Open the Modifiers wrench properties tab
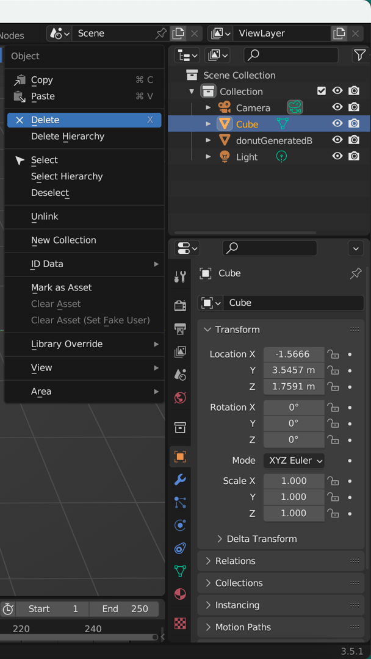The width and height of the screenshot is (371, 659). (180, 480)
